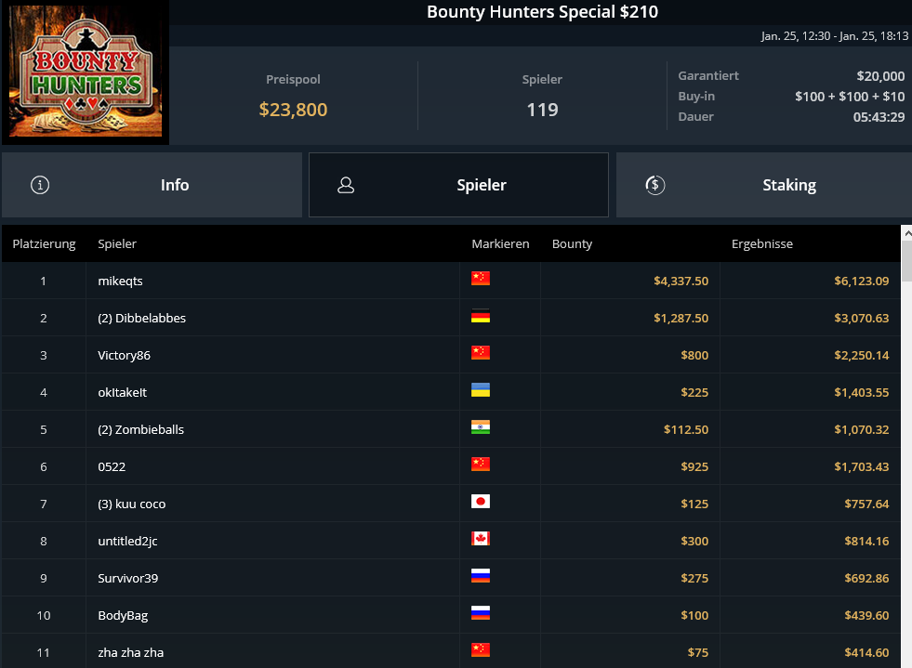
Task: Sort by Platzierung column header
Action: tap(44, 244)
